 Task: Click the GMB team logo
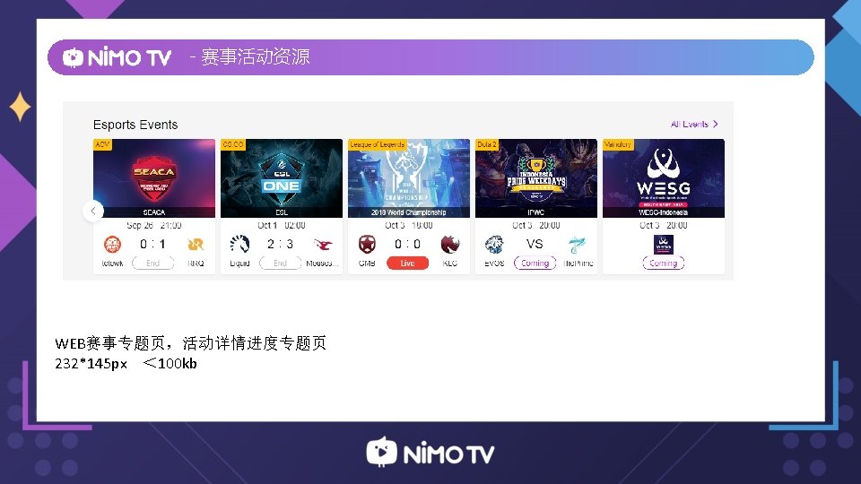click(367, 244)
